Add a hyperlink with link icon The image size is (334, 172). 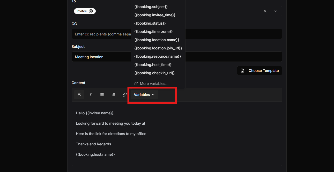(124, 95)
